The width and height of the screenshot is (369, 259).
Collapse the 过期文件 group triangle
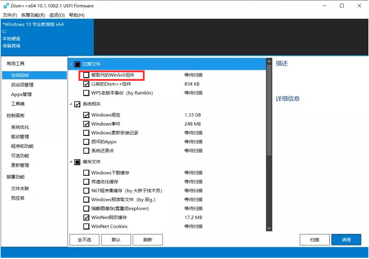click(x=71, y=64)
